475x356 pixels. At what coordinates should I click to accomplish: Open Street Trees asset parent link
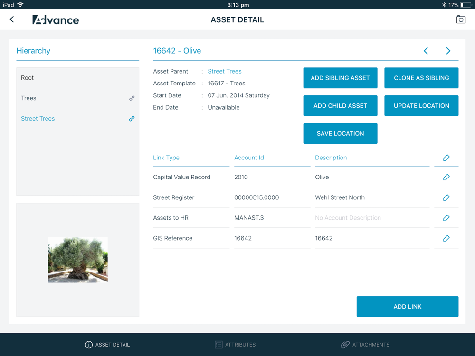point(225,72)
